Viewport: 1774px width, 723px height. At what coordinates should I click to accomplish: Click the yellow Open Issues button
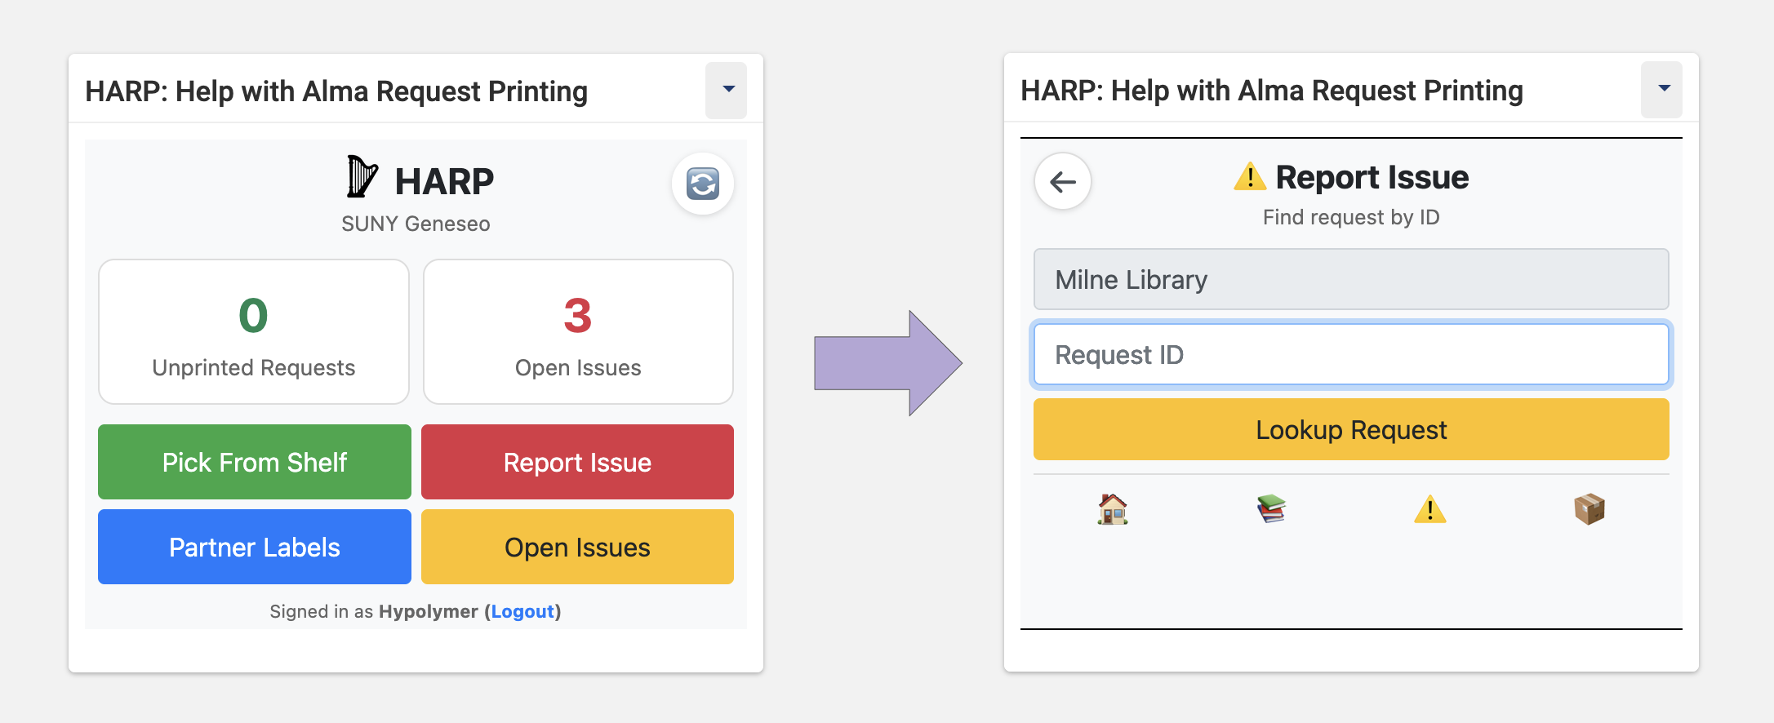[x=577, y=547]
